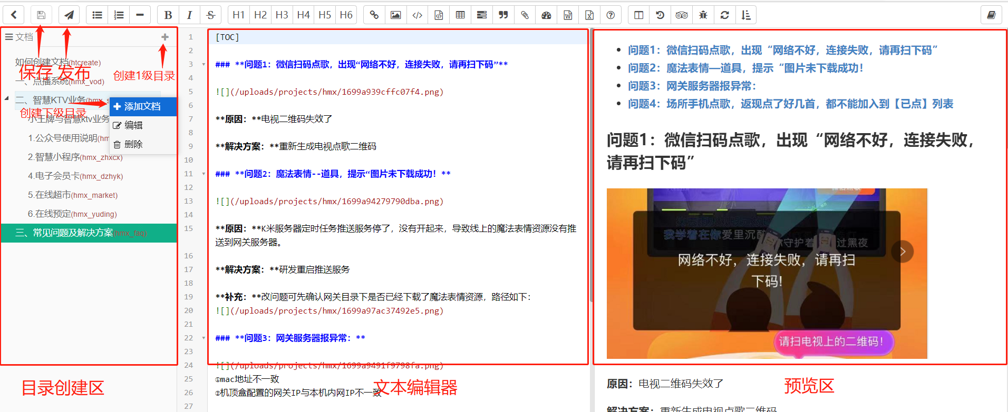The image size is (1008, 412).
Task: Follow the 问题4：场所手机点歌 preview link
Action: pyautogui.click(x=791, y=104)
